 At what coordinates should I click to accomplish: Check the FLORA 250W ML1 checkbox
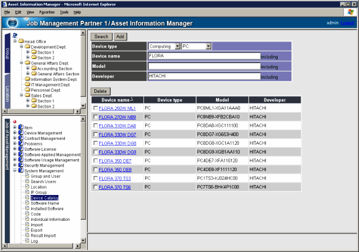tap(95, 109)
